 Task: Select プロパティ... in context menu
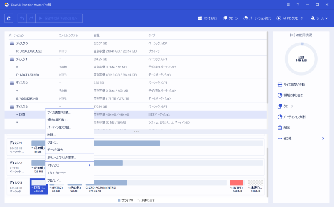(x=69, y=180)
